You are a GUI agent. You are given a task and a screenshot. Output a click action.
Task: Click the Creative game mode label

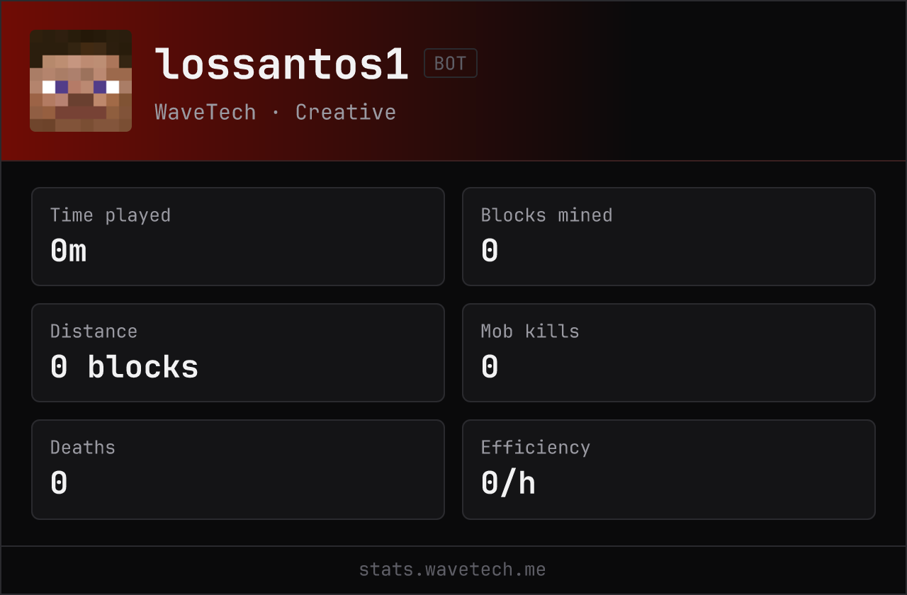pyautogui.click(x=346, y=112)
